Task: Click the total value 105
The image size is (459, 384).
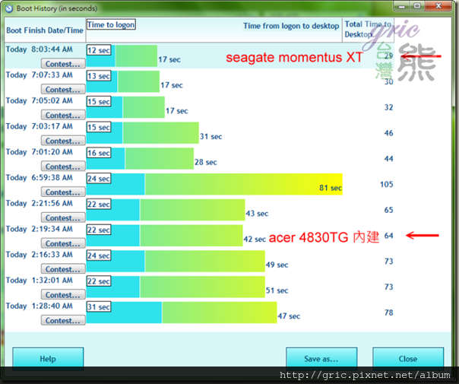Action: click(x=386, y=184)
